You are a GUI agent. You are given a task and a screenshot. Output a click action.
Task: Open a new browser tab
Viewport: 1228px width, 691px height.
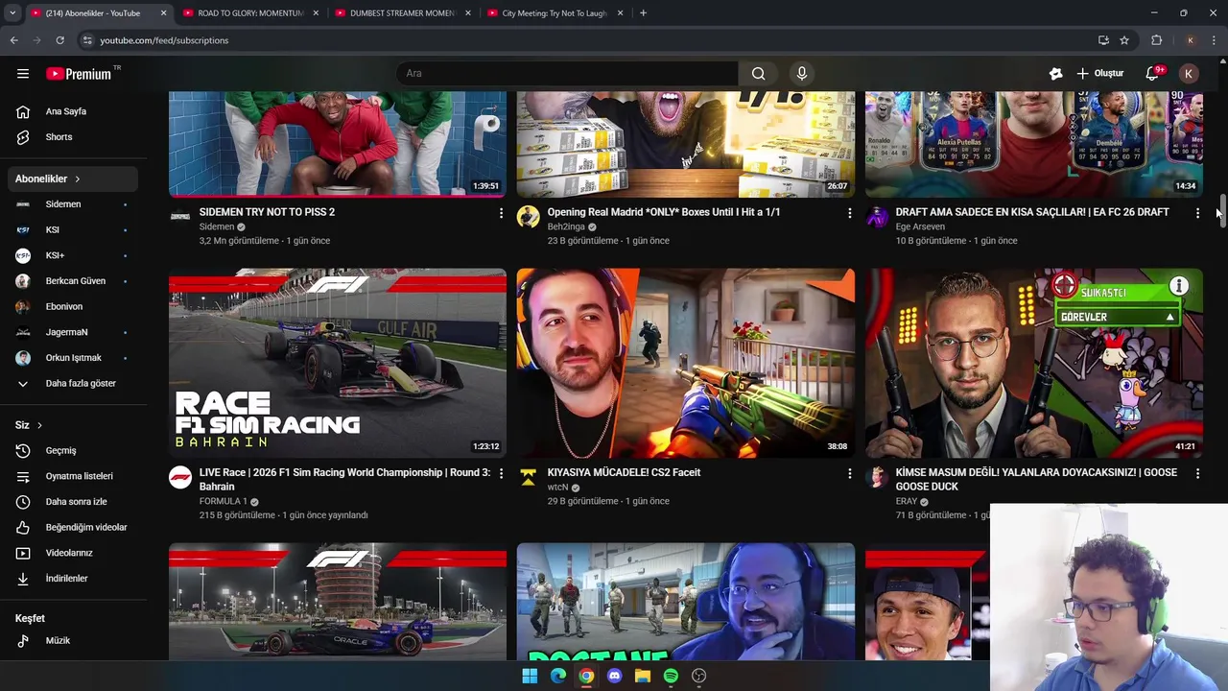coord(643,13)
